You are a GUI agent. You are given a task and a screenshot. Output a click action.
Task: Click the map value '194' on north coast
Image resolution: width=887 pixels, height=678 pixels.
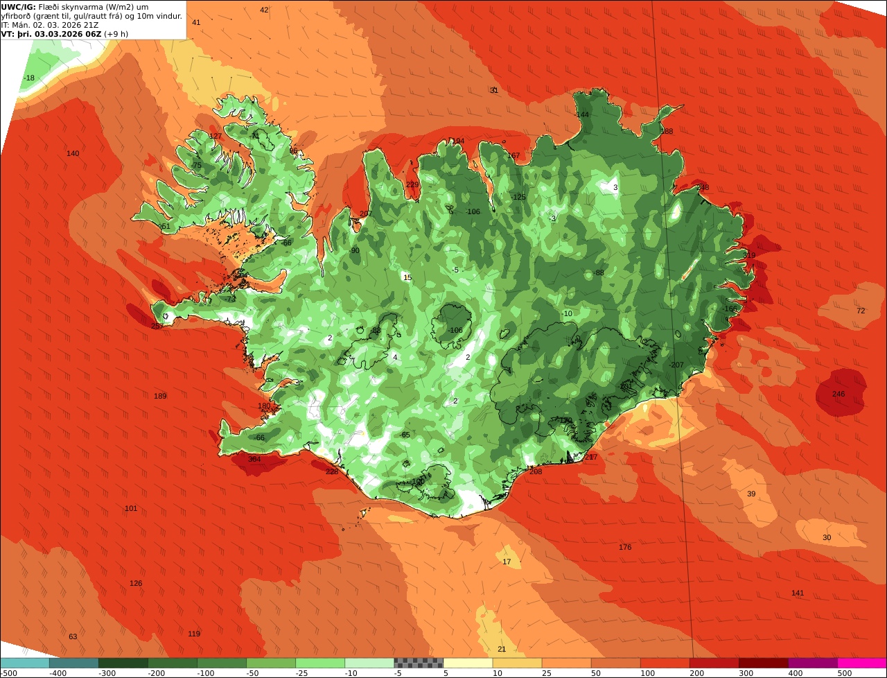458,141
